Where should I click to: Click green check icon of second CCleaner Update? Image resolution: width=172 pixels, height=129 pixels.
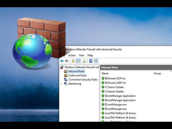[103, 91]
